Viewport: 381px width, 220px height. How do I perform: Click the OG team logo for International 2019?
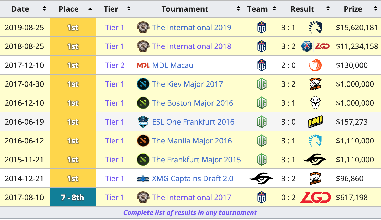pos(262,28)
